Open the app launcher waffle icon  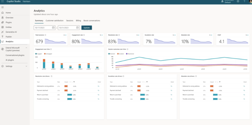[x=2, y=1]
